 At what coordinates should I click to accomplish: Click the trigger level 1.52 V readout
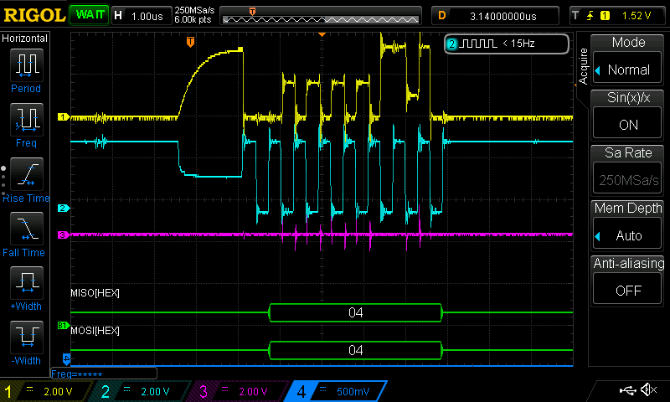[636, 16]
